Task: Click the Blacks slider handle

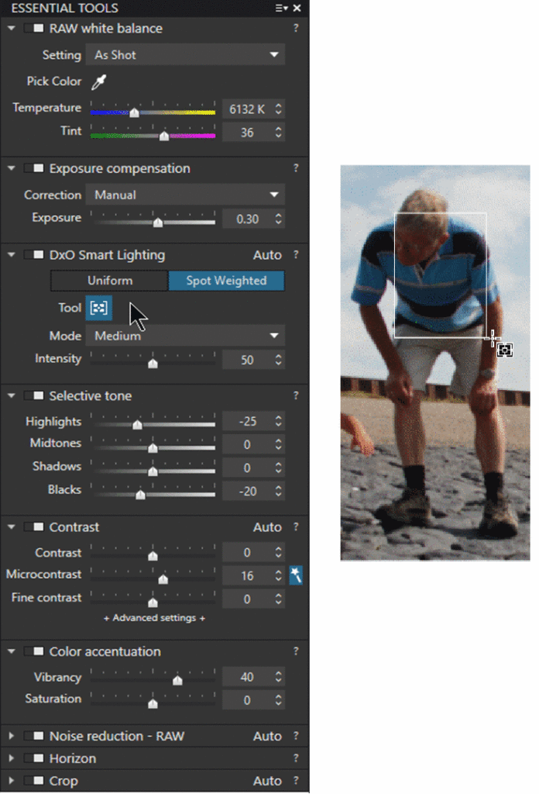Action: pyautogui.click(x=141, y=494)
